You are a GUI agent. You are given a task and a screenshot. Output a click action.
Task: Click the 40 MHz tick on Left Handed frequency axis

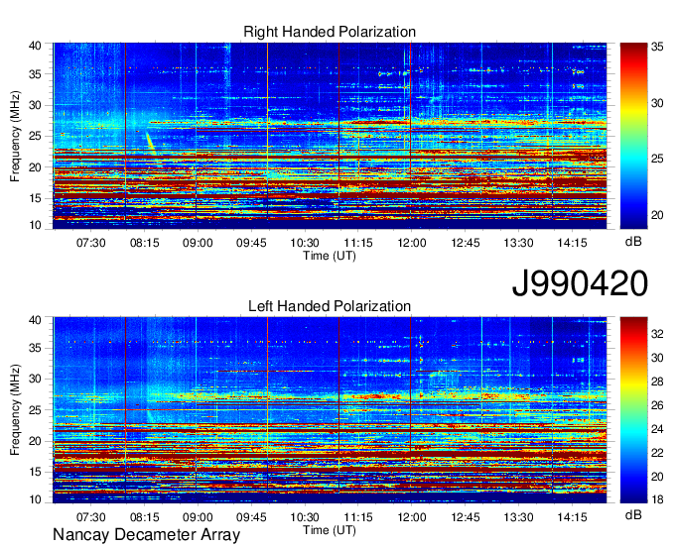[35, 320]
